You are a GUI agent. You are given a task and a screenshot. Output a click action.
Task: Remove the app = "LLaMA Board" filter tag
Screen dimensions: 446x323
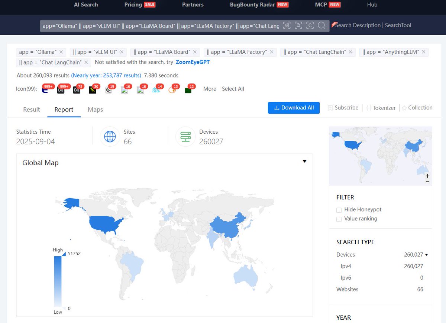point(195,52)
